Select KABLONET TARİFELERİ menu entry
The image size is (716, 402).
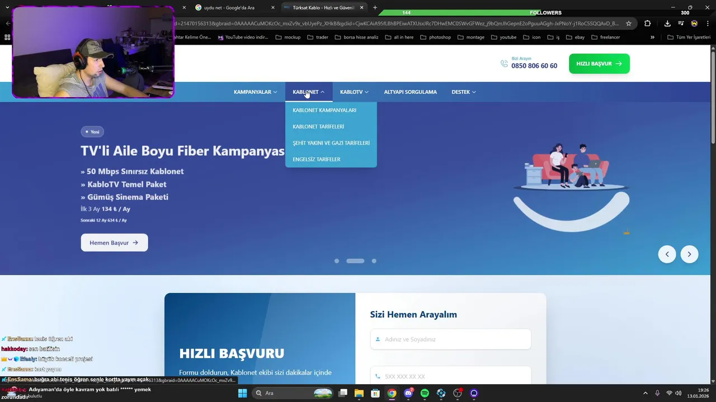[318, 127]
